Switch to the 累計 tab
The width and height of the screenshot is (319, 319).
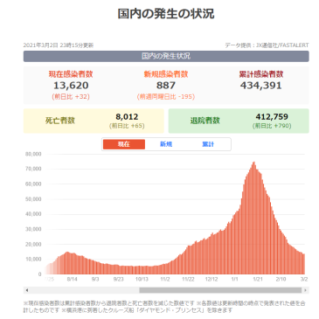pos(208,144)
